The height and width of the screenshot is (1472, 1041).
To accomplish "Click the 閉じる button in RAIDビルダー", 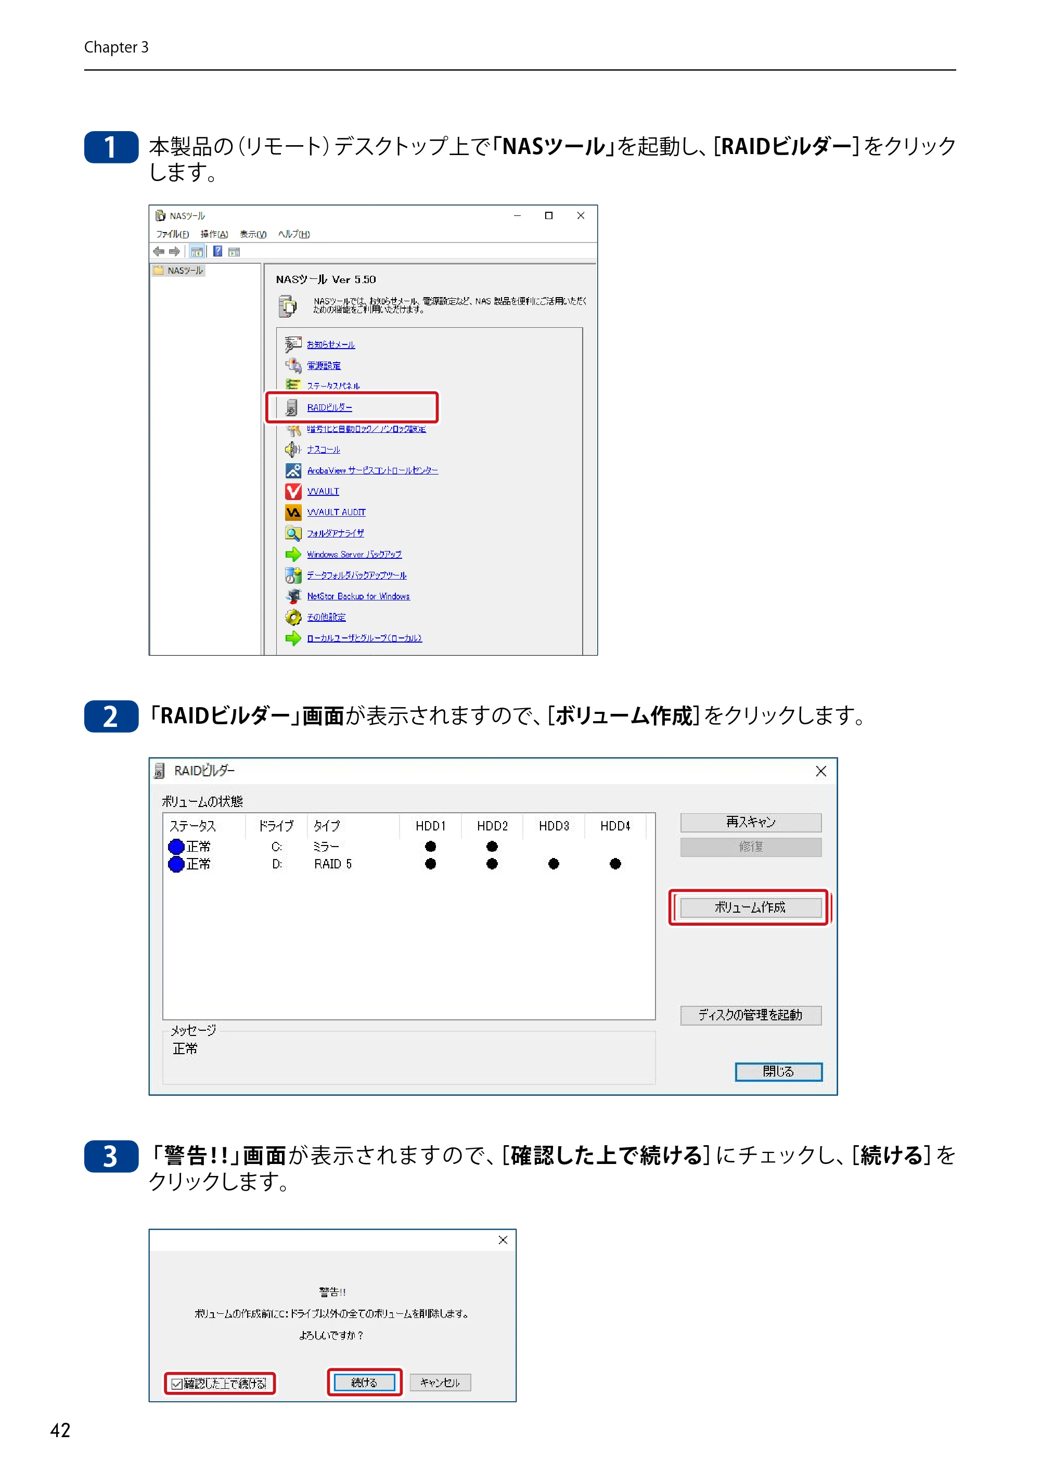I will coord(778,1072).
